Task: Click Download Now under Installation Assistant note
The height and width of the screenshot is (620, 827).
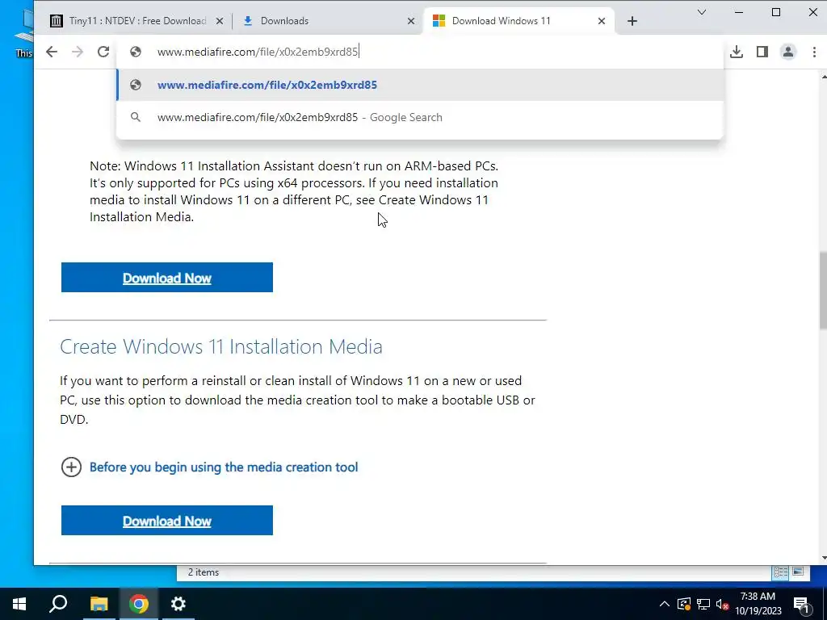Action: (x=166, y=278)
